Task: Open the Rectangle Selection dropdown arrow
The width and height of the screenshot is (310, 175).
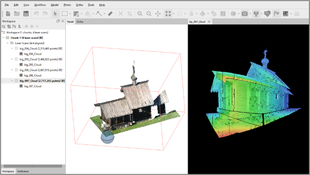Action: tap(70, 14)
